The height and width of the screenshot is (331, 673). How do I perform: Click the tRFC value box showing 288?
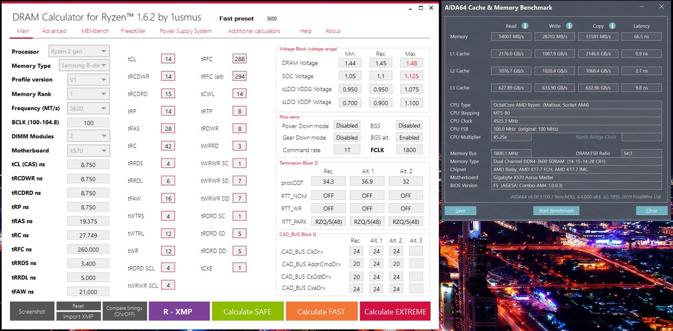(240, 59)
